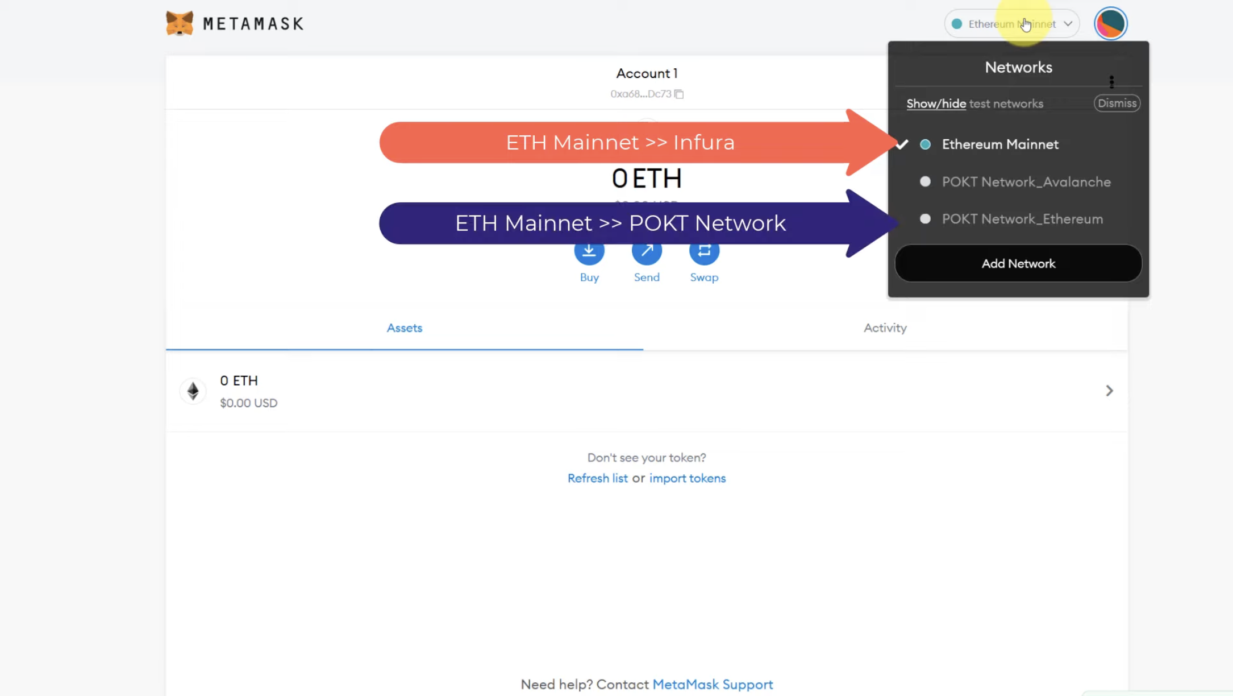Click the Dismiss button in Networks panel
The height and width of the screenshot is (696, 1233).
coord(1116,102)
